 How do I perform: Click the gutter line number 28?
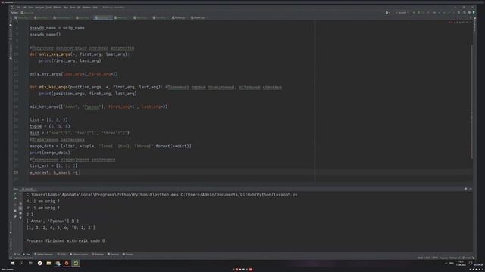click(16, 172)
